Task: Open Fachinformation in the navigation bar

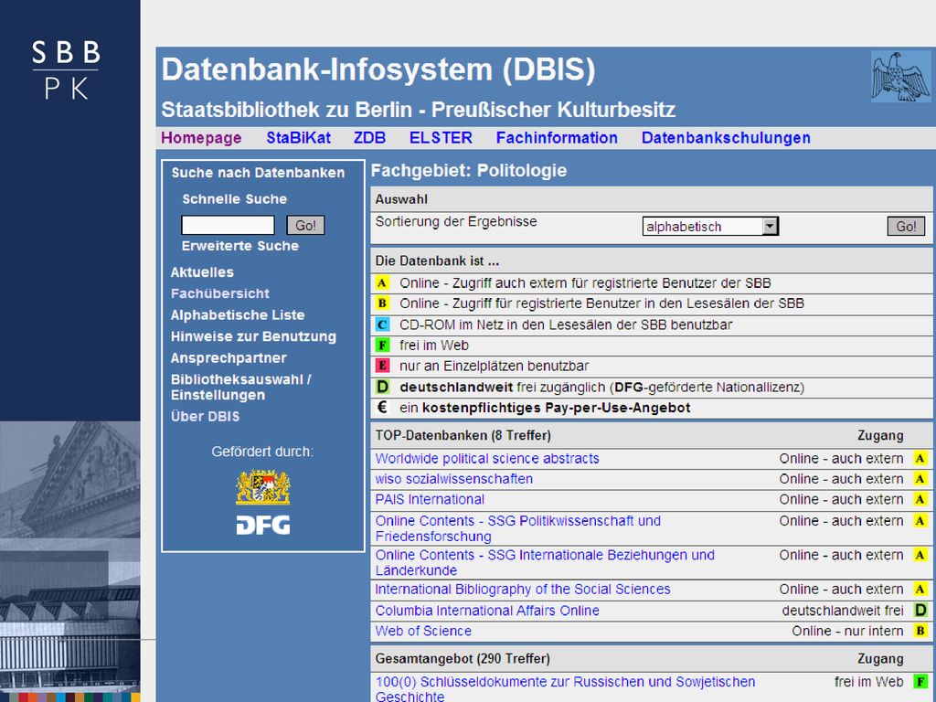Action: (557, 138)
